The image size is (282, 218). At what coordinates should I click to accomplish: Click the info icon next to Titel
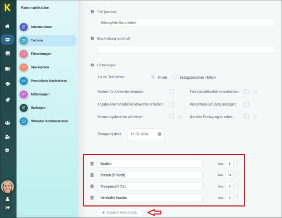pos(92,12)
